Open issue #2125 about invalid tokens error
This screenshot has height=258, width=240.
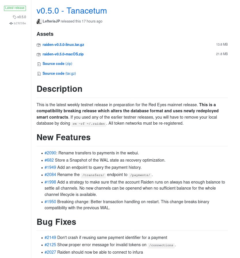pyautogui.click(x=50, y=245)
